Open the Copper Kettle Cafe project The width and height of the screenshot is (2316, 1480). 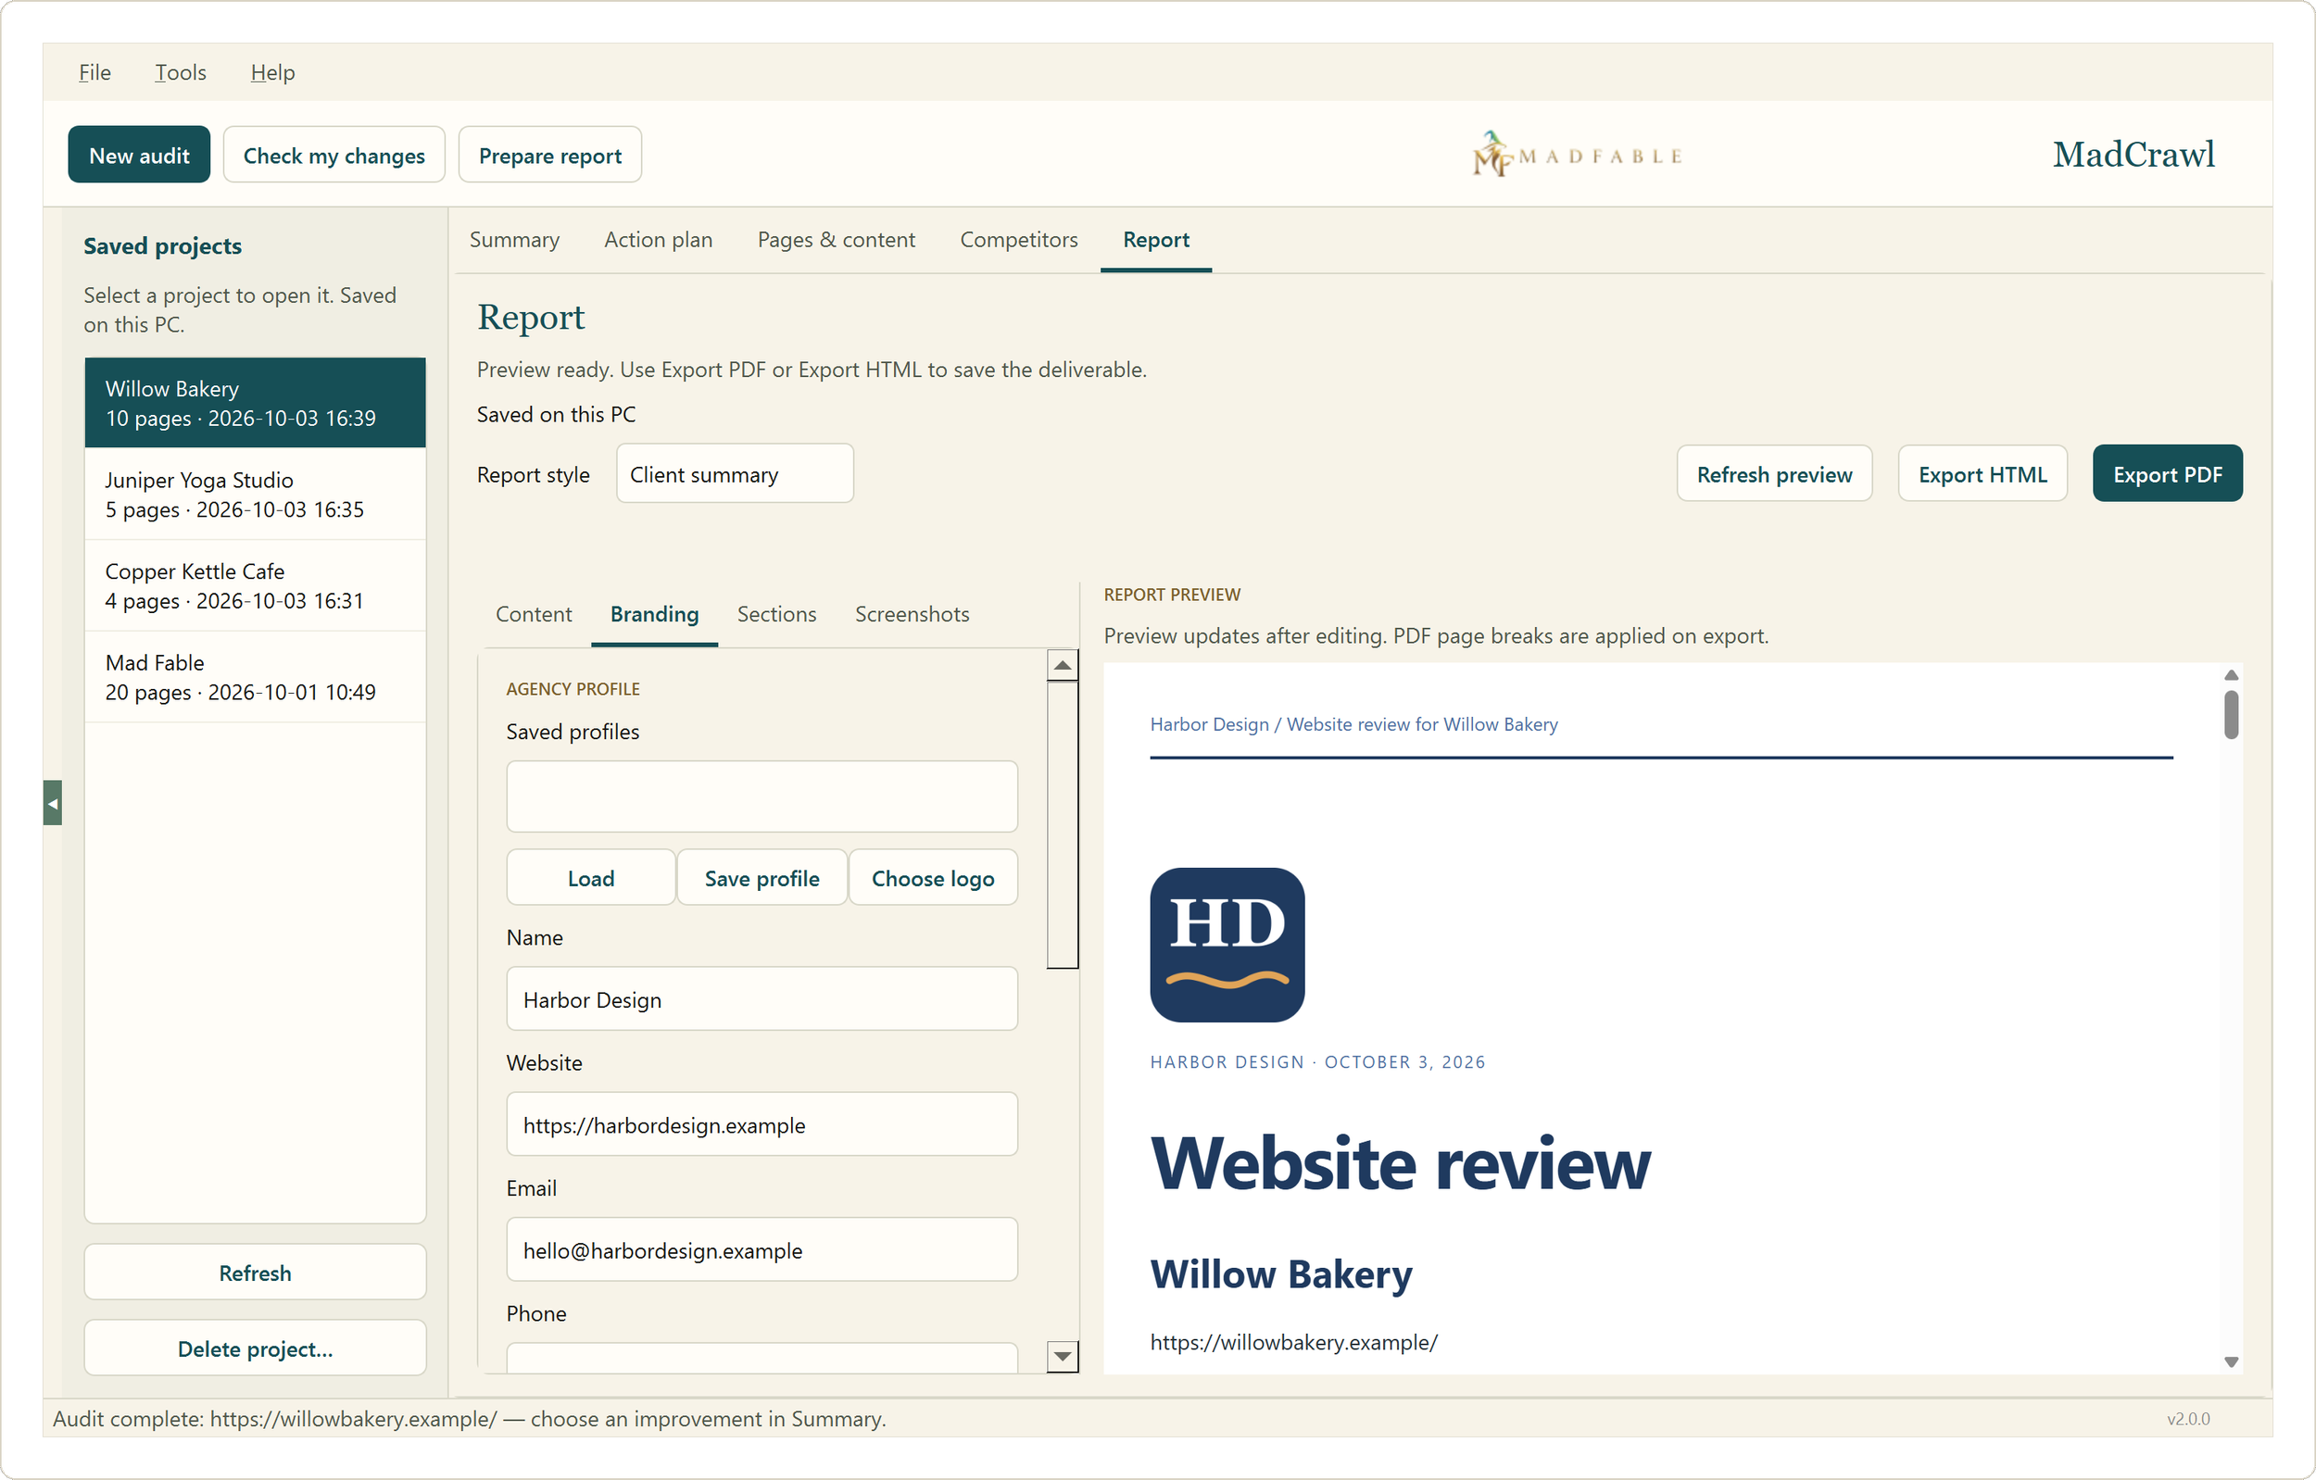[255, 585]
